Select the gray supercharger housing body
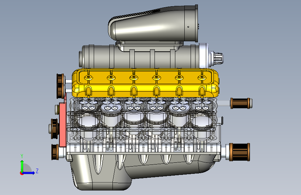This screenshot has height=195, width=301. tap(140, 57)
